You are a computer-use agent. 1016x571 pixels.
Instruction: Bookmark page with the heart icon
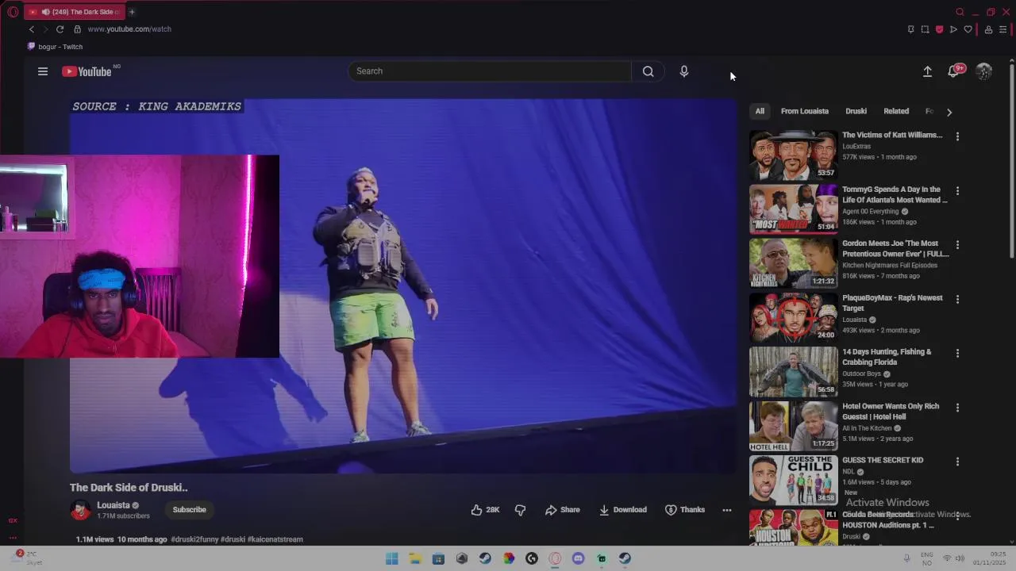pos(968,29)
